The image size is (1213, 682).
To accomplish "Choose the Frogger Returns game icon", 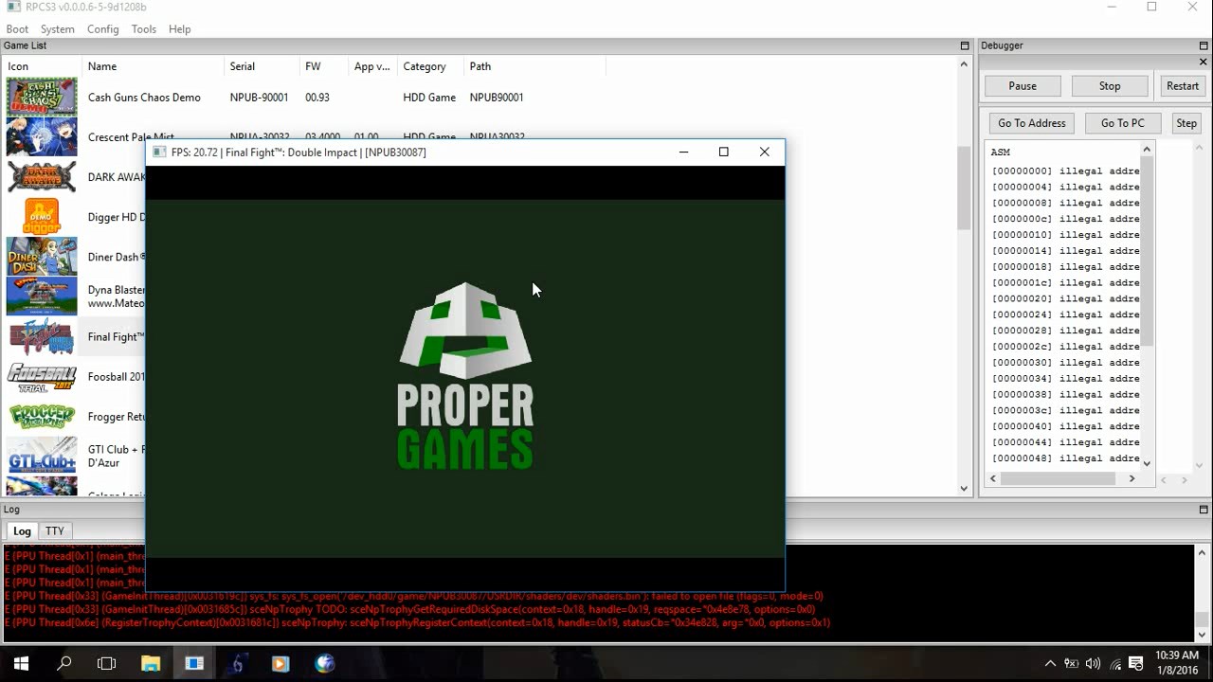I will pyautogui.click(x=42, y=417).
